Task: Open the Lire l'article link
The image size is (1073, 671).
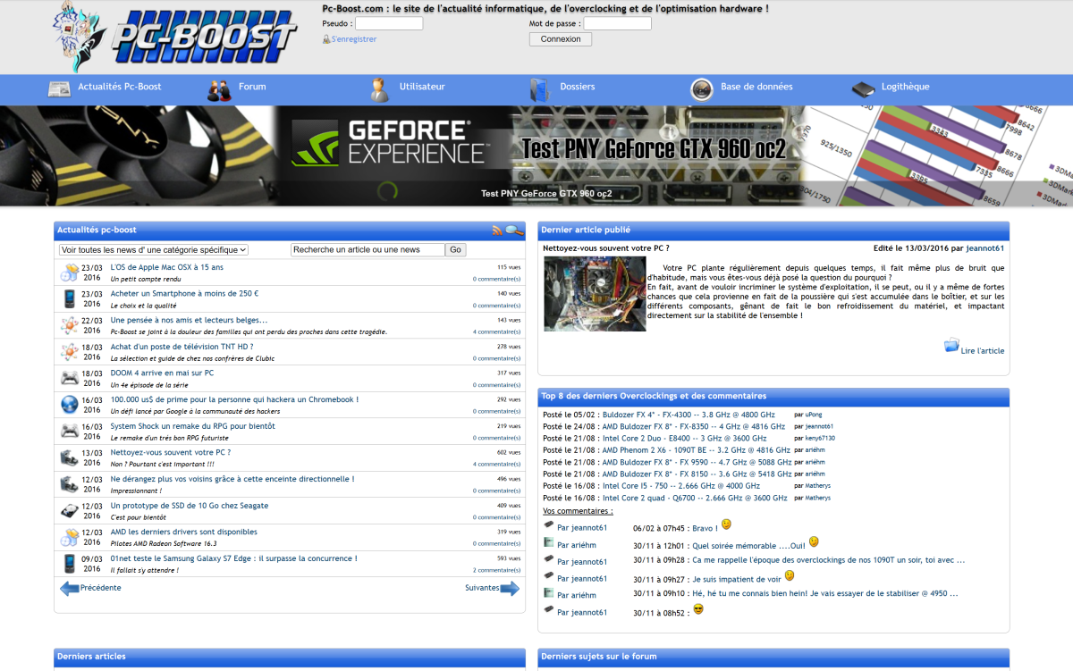Action: pyautogui.click(x=983, y=351)
